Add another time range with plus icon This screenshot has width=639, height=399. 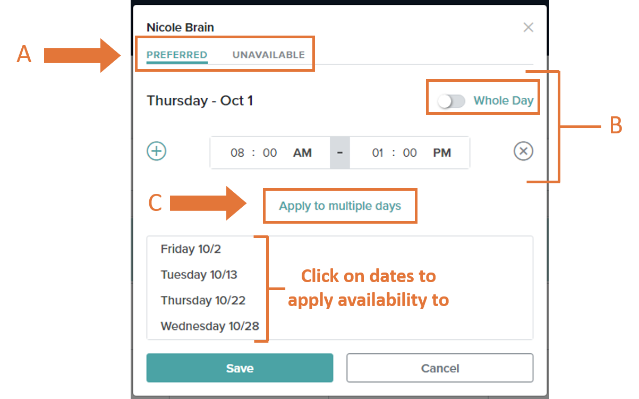click(157, 151)
